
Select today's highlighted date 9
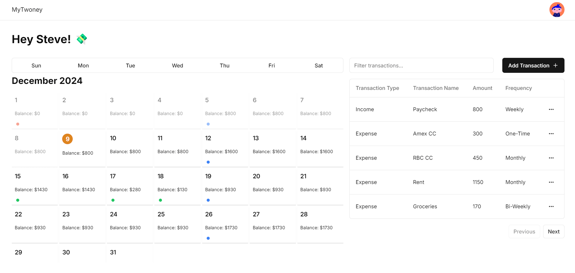[x=67, y=139]
